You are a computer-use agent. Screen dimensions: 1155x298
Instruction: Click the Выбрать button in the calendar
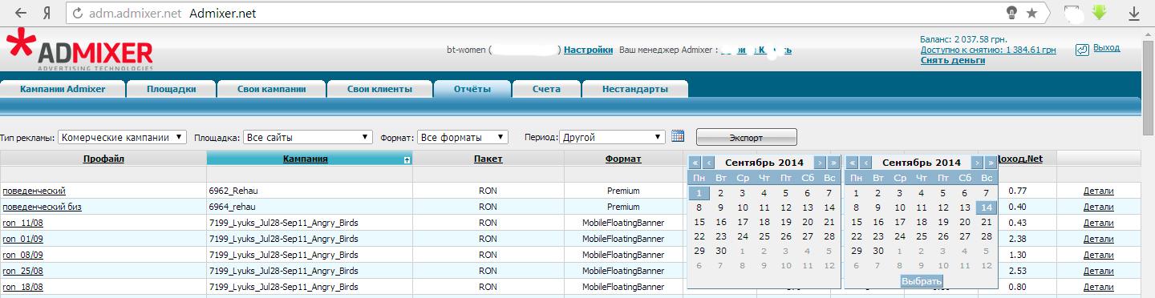coord(922,281)
